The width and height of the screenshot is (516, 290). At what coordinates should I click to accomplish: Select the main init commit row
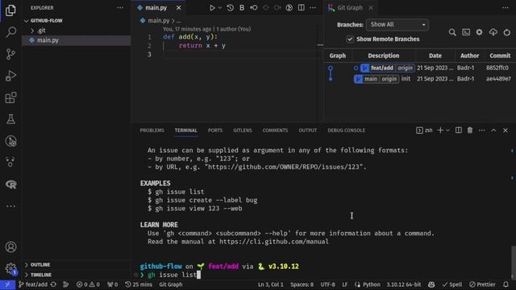click(x=419, y=79)
